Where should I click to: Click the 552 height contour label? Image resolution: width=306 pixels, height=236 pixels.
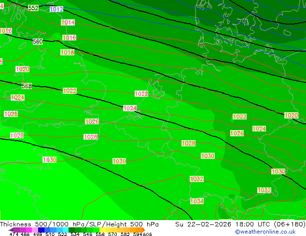click(x=33, y=8)
